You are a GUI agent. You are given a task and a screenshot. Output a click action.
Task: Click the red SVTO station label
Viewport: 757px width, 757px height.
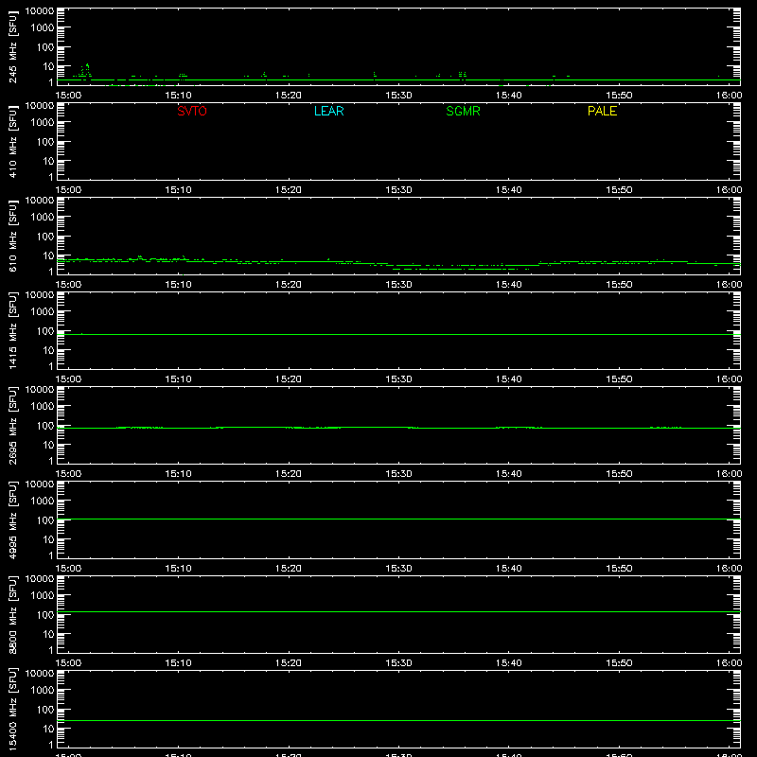[x=192, y=111]
